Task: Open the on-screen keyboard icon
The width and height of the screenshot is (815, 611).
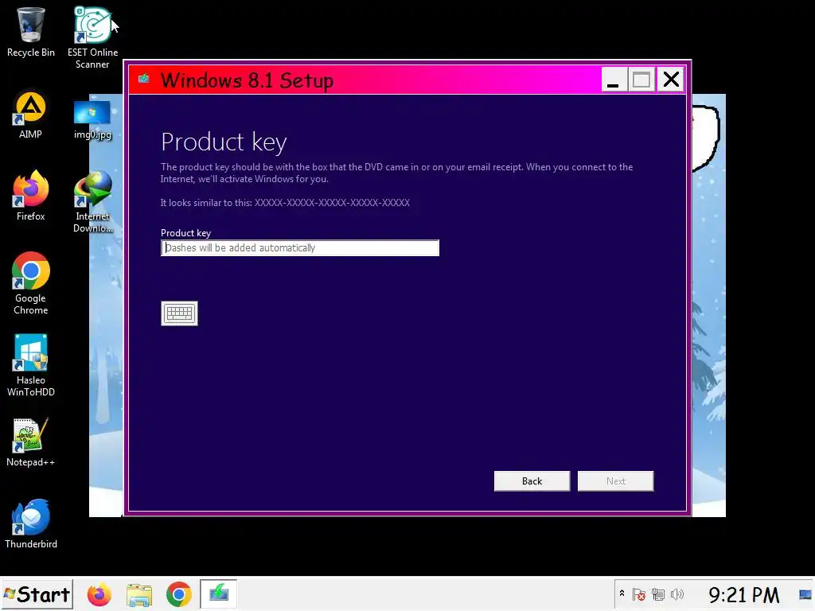Action: [179, 313]
